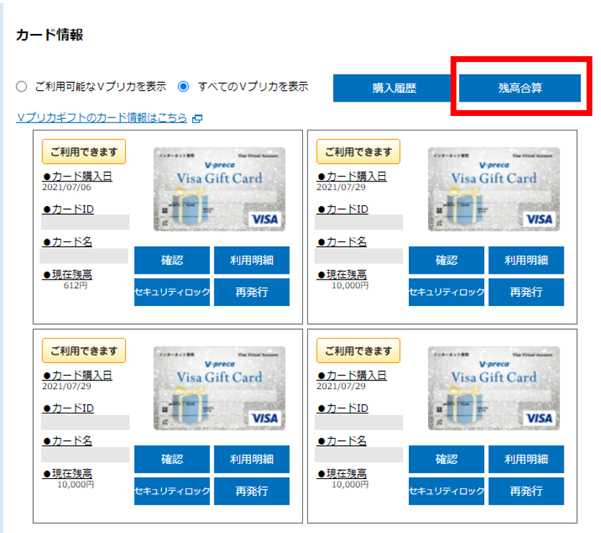Click the 2021/07/29 date on the bottom-right card
601x533 pixels.
click(340, 386)
